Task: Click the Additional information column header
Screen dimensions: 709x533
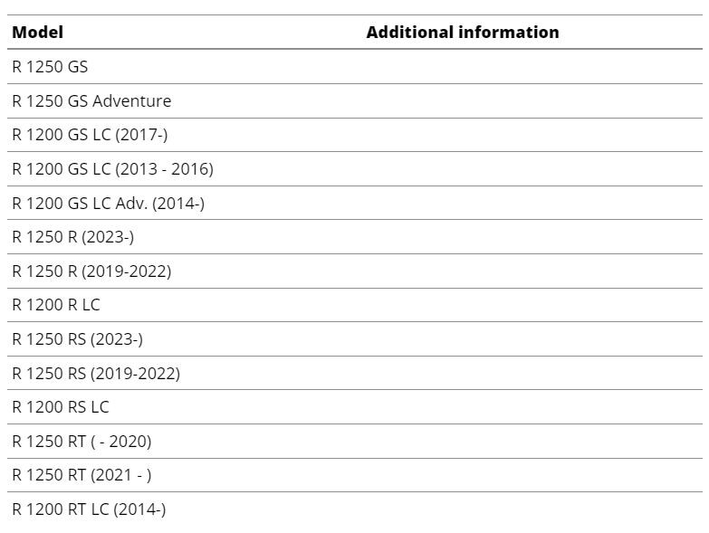Action: pos(463,32)
